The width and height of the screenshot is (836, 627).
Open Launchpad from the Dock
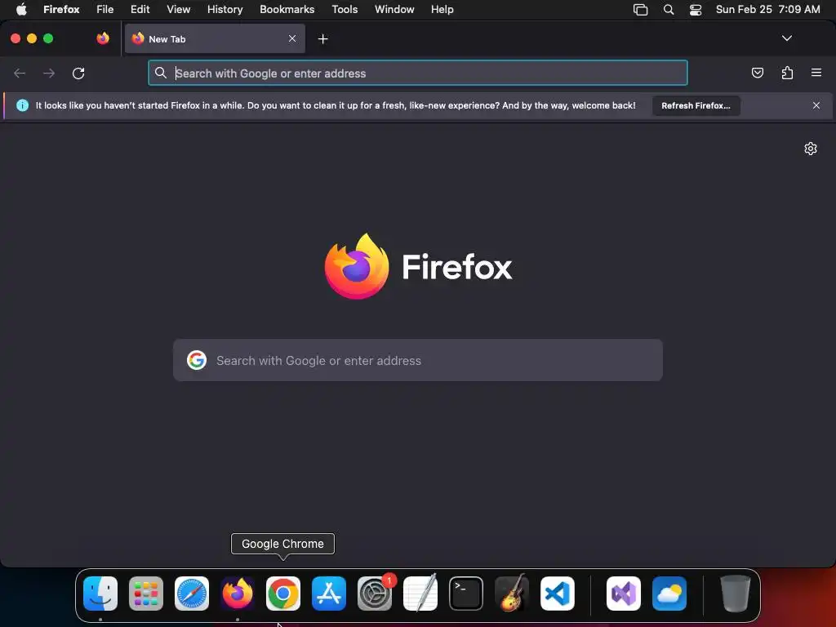tap(146, 594)
